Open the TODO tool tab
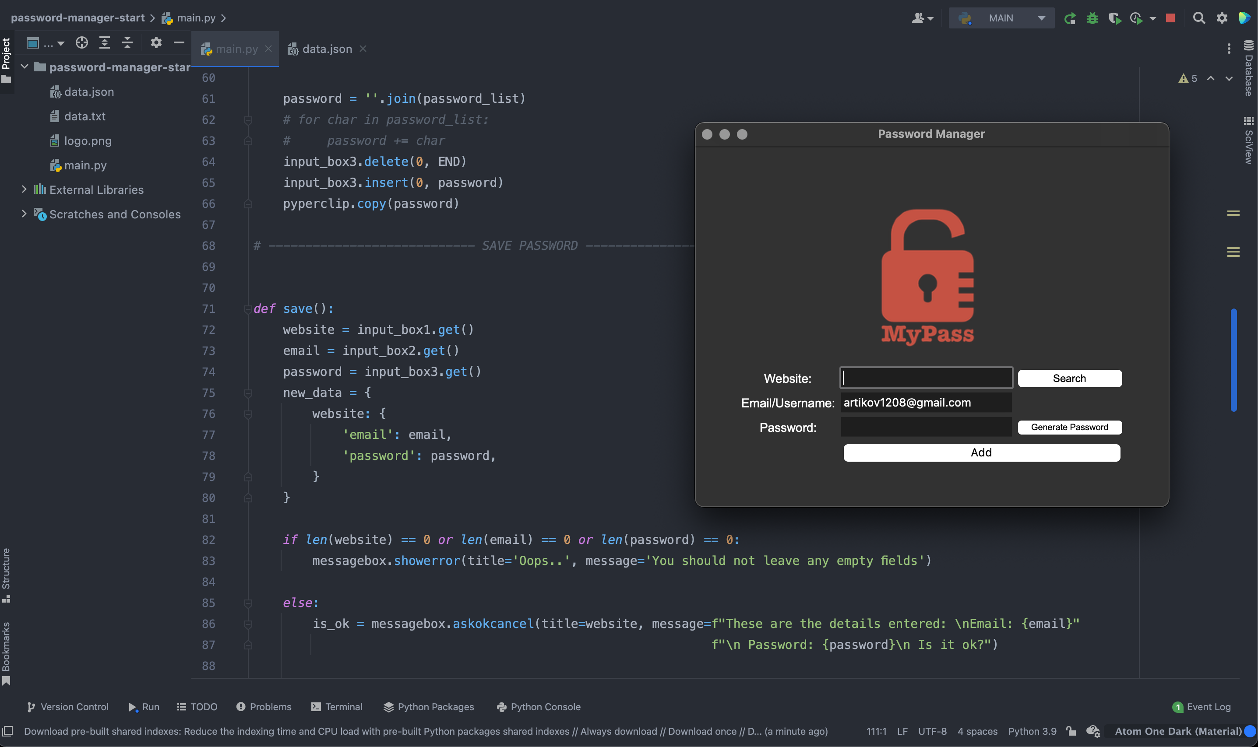The image size is (1258, 747). pyautogui.click(x=197, y=707)
